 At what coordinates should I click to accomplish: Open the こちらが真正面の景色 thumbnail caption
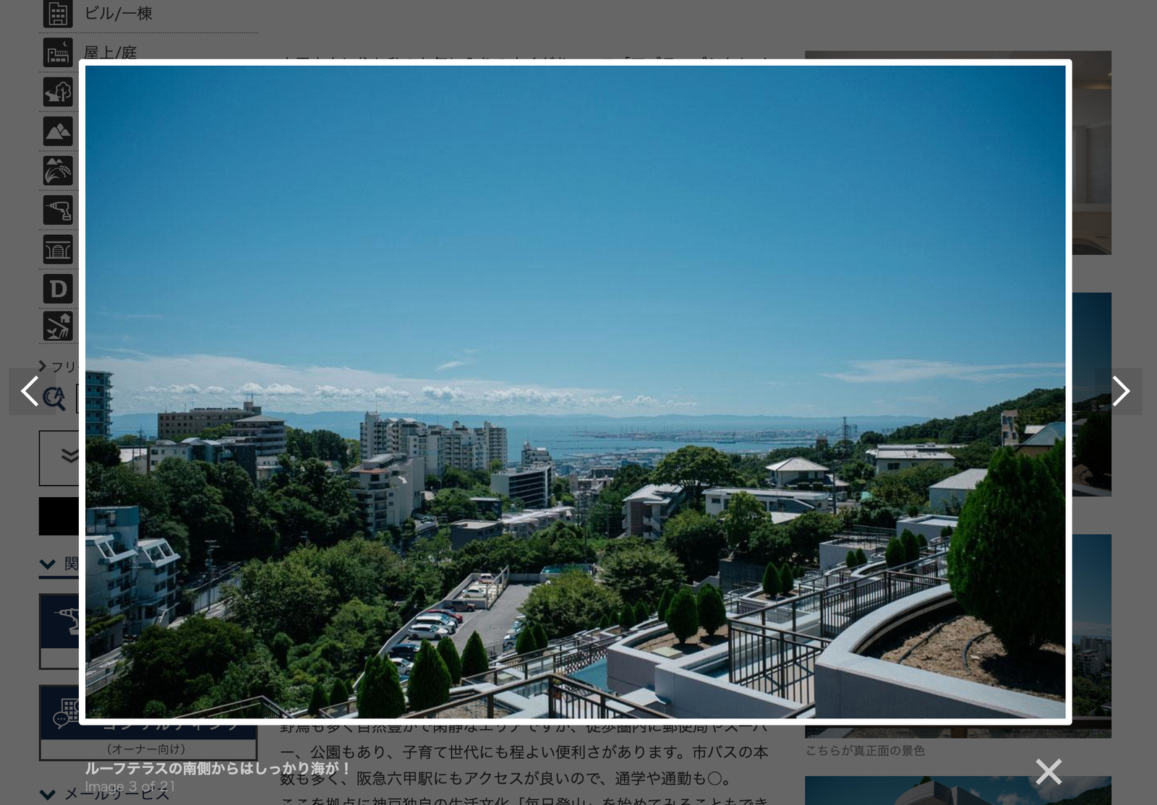865,751
